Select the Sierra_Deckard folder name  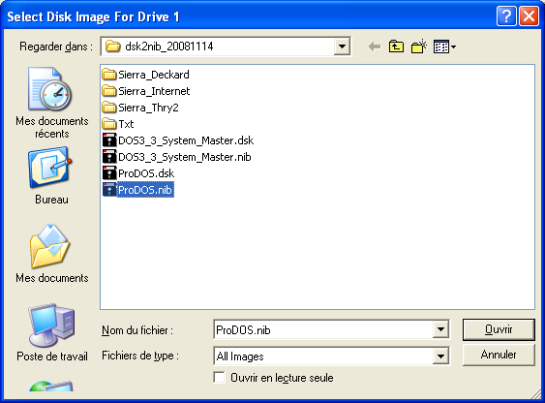point(154,75)
